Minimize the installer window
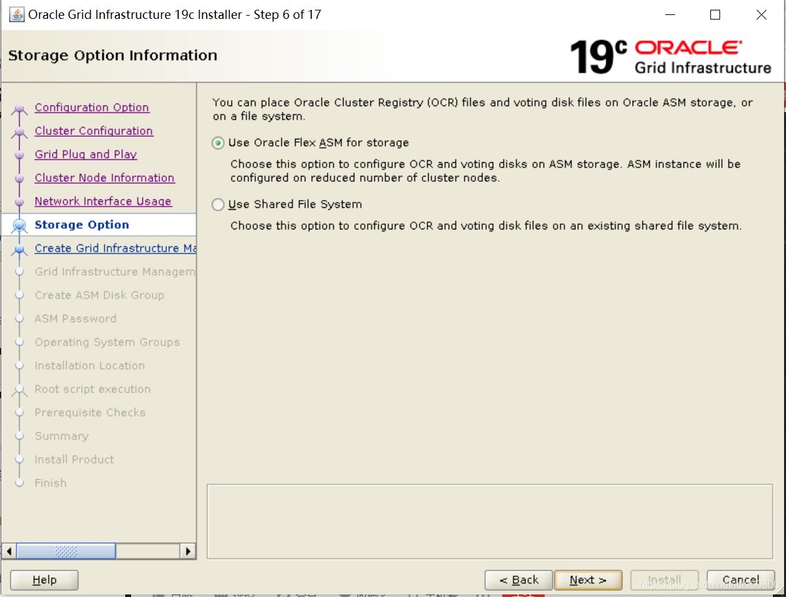 coord(669,14)
